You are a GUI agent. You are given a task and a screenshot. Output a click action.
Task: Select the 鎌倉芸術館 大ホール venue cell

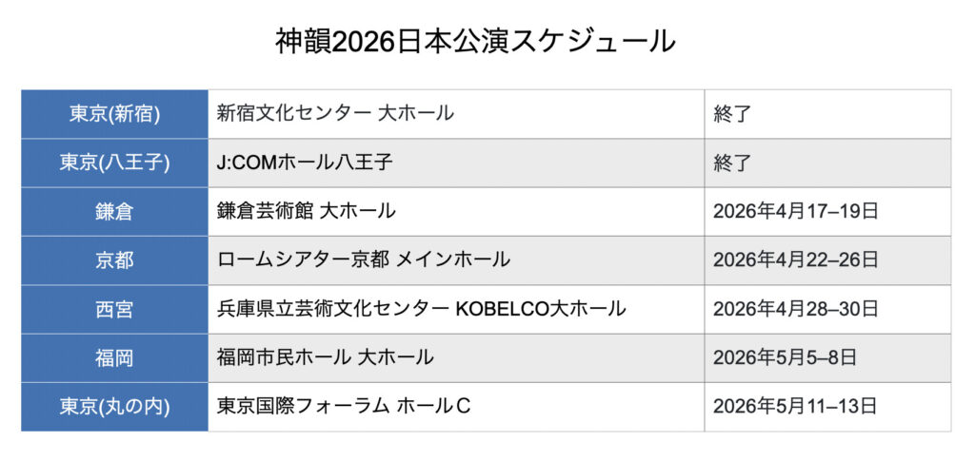(x=307, y=211)
